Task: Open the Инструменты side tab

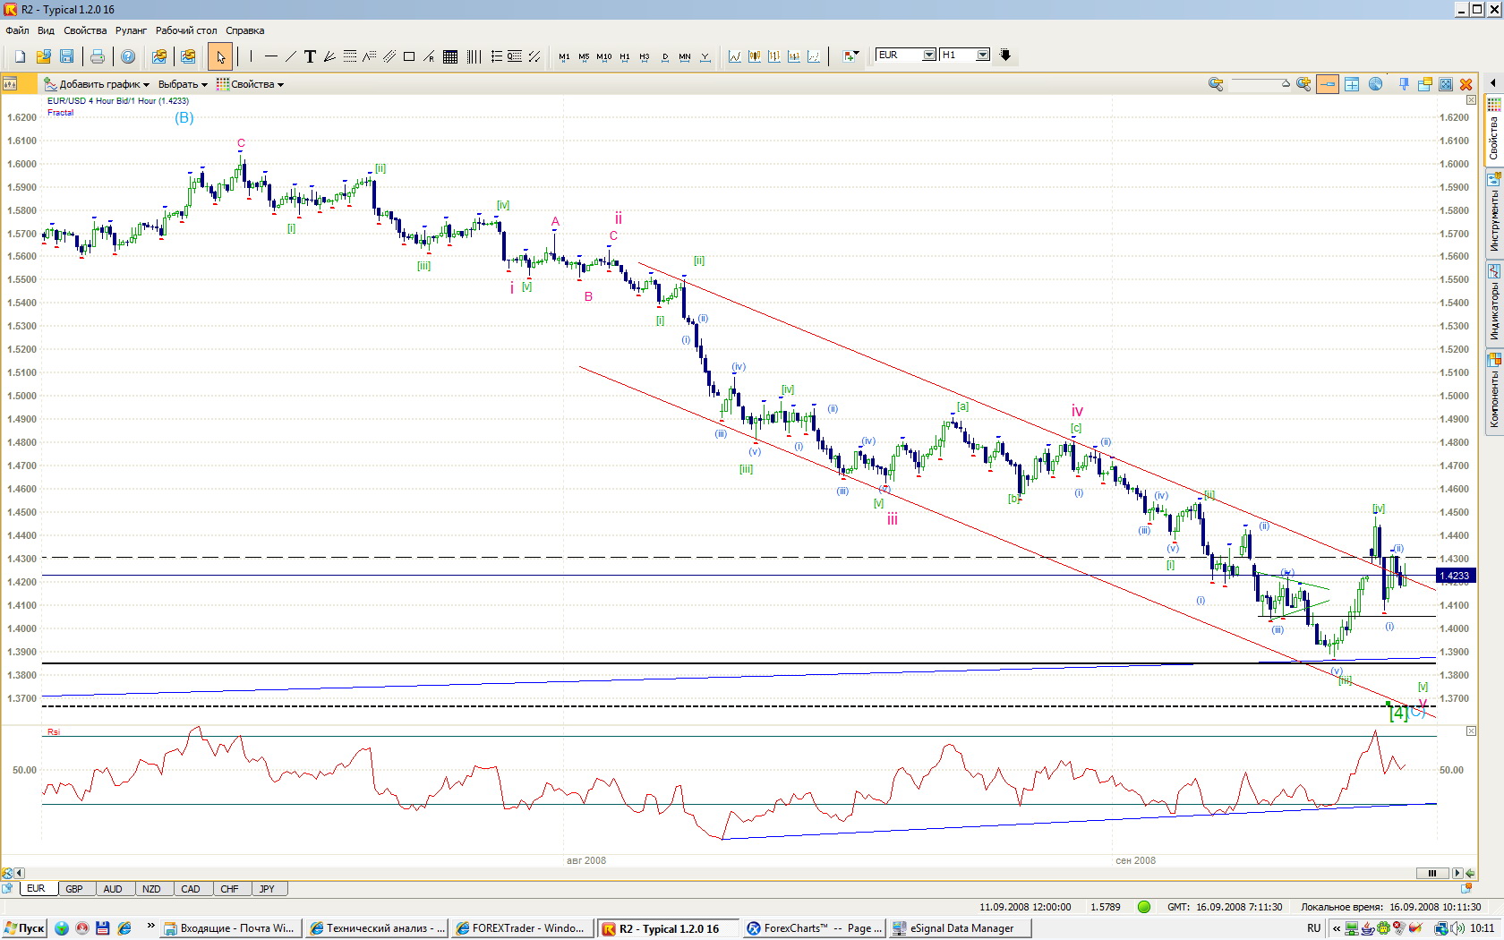Action: [1494, 213]
